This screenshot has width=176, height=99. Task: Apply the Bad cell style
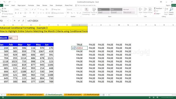(x=104, y=12)
